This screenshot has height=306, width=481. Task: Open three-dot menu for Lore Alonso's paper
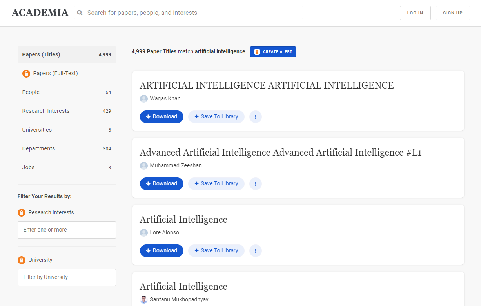[x=256, y=251]
